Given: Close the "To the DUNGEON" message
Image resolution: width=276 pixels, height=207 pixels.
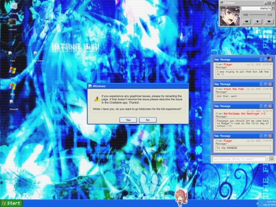Looking at the screenshot, I should click(x=270, y=136).
